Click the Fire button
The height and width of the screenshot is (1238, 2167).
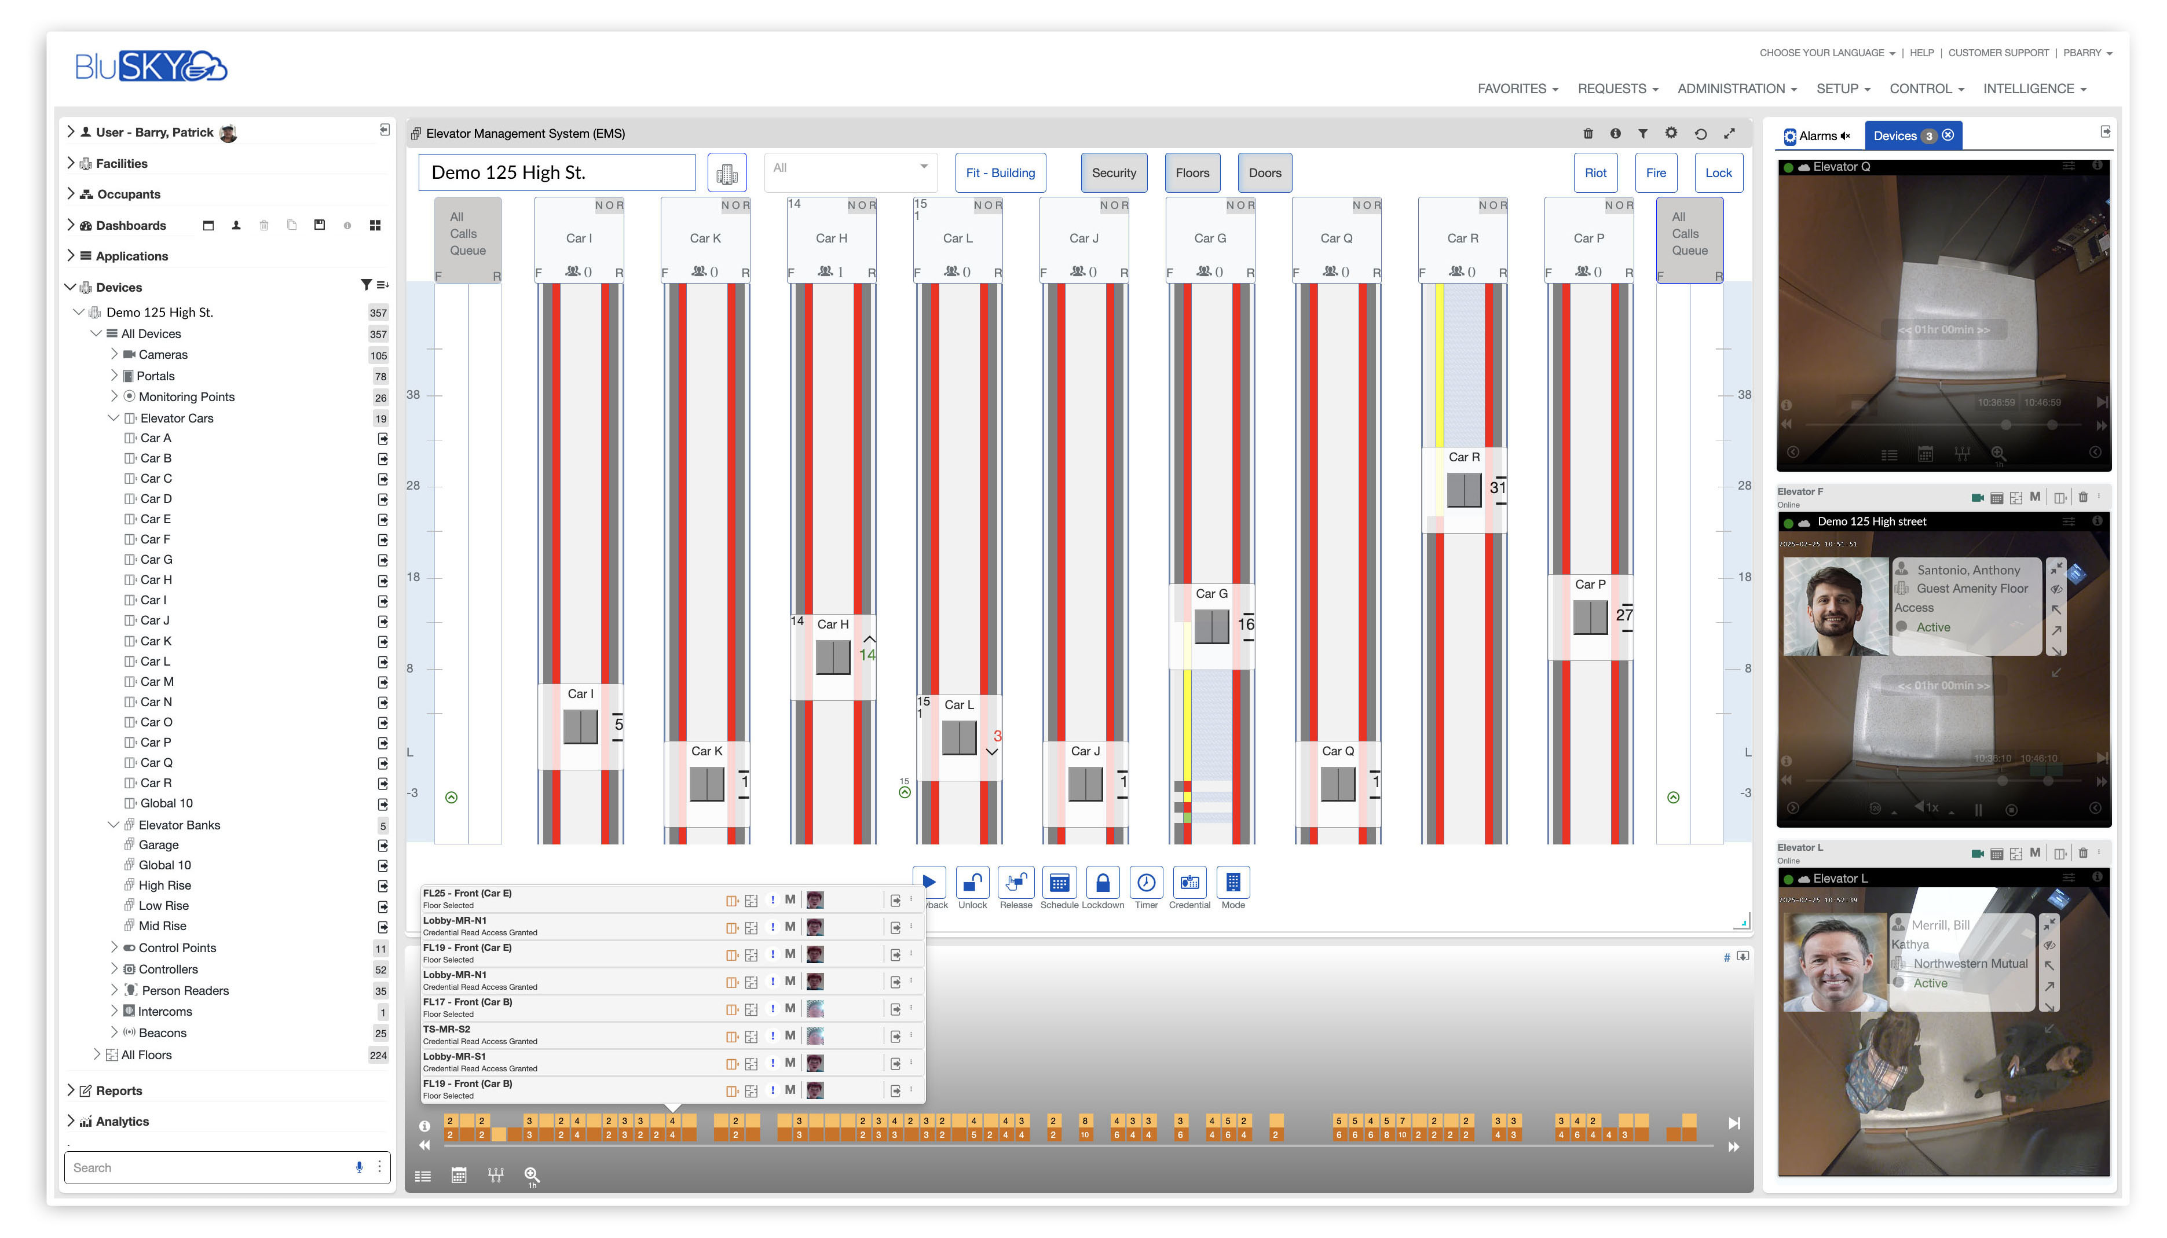click(x=1655, y=172)
